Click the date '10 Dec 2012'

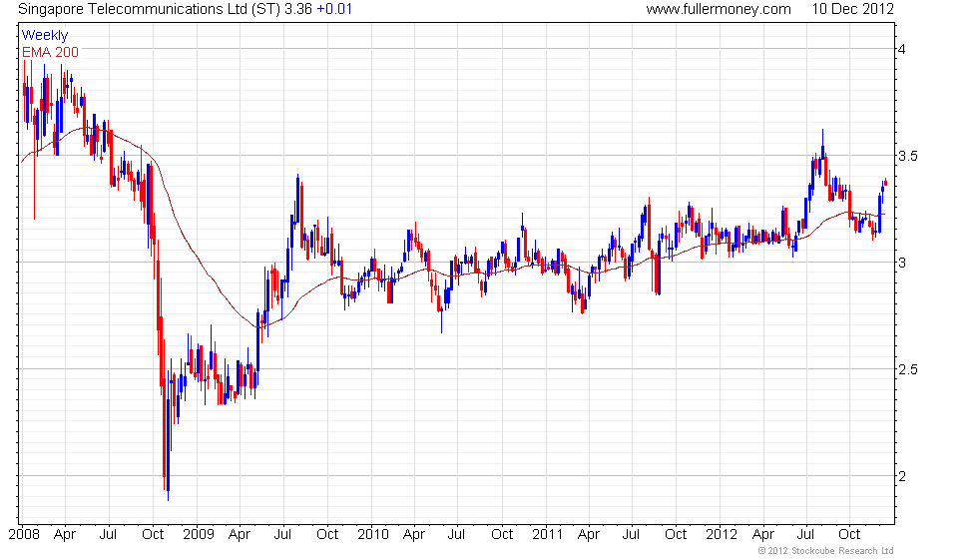[x=852, y=9]
